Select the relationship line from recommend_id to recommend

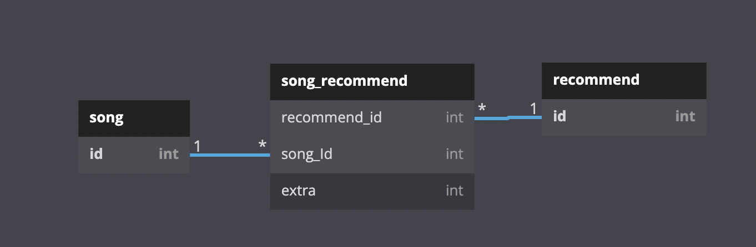(x=508, y=117)
